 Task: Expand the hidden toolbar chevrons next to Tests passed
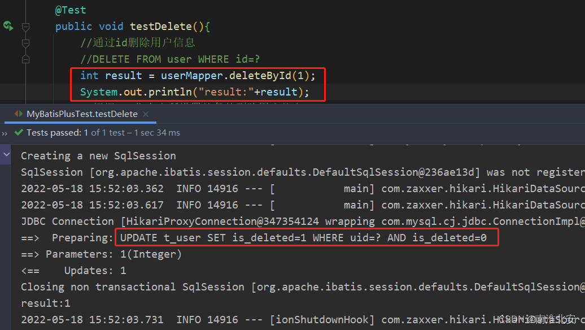5,133
